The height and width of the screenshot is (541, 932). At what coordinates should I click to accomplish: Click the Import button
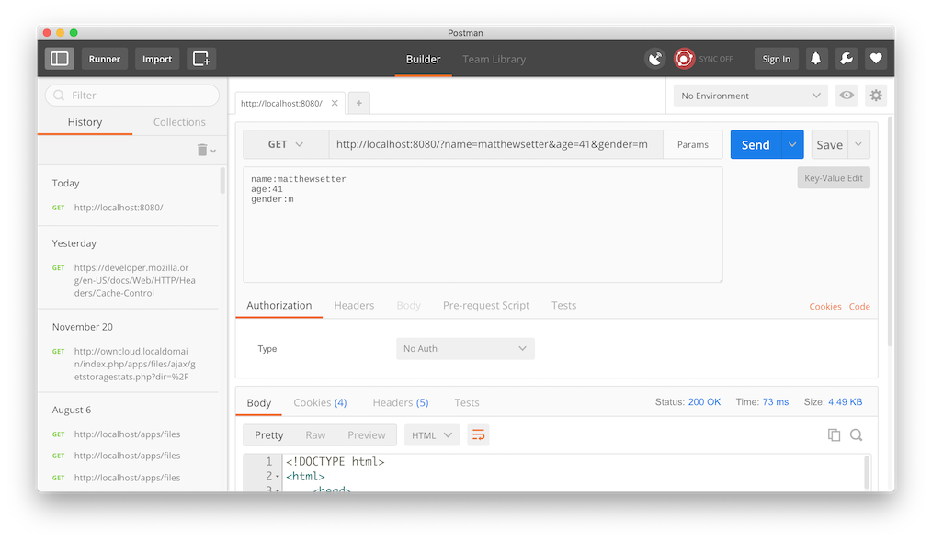pyautogui.click(x=157, y=59)
